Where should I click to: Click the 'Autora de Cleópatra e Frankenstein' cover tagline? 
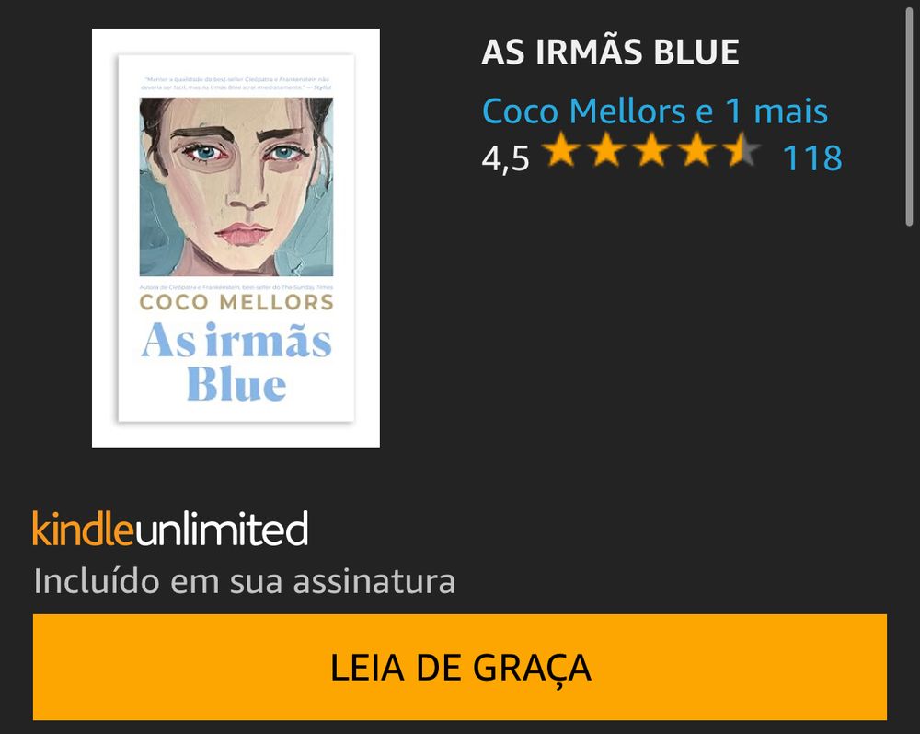[236, 287]
